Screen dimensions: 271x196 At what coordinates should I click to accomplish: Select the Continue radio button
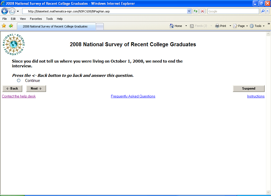pos(19,80)
